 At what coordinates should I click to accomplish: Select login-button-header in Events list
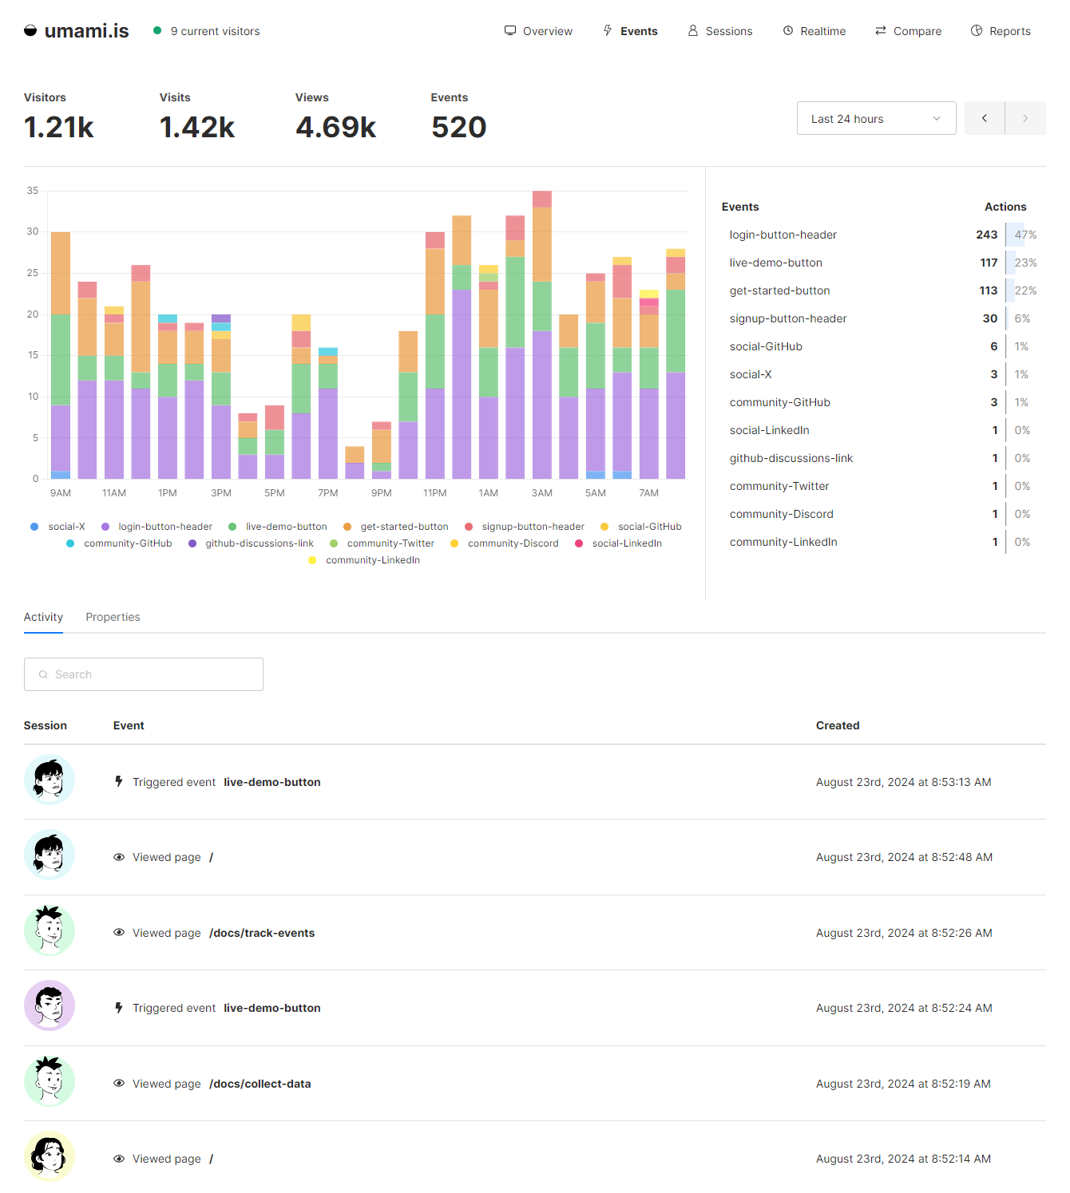pyautogui.click(x=783, y=235)
